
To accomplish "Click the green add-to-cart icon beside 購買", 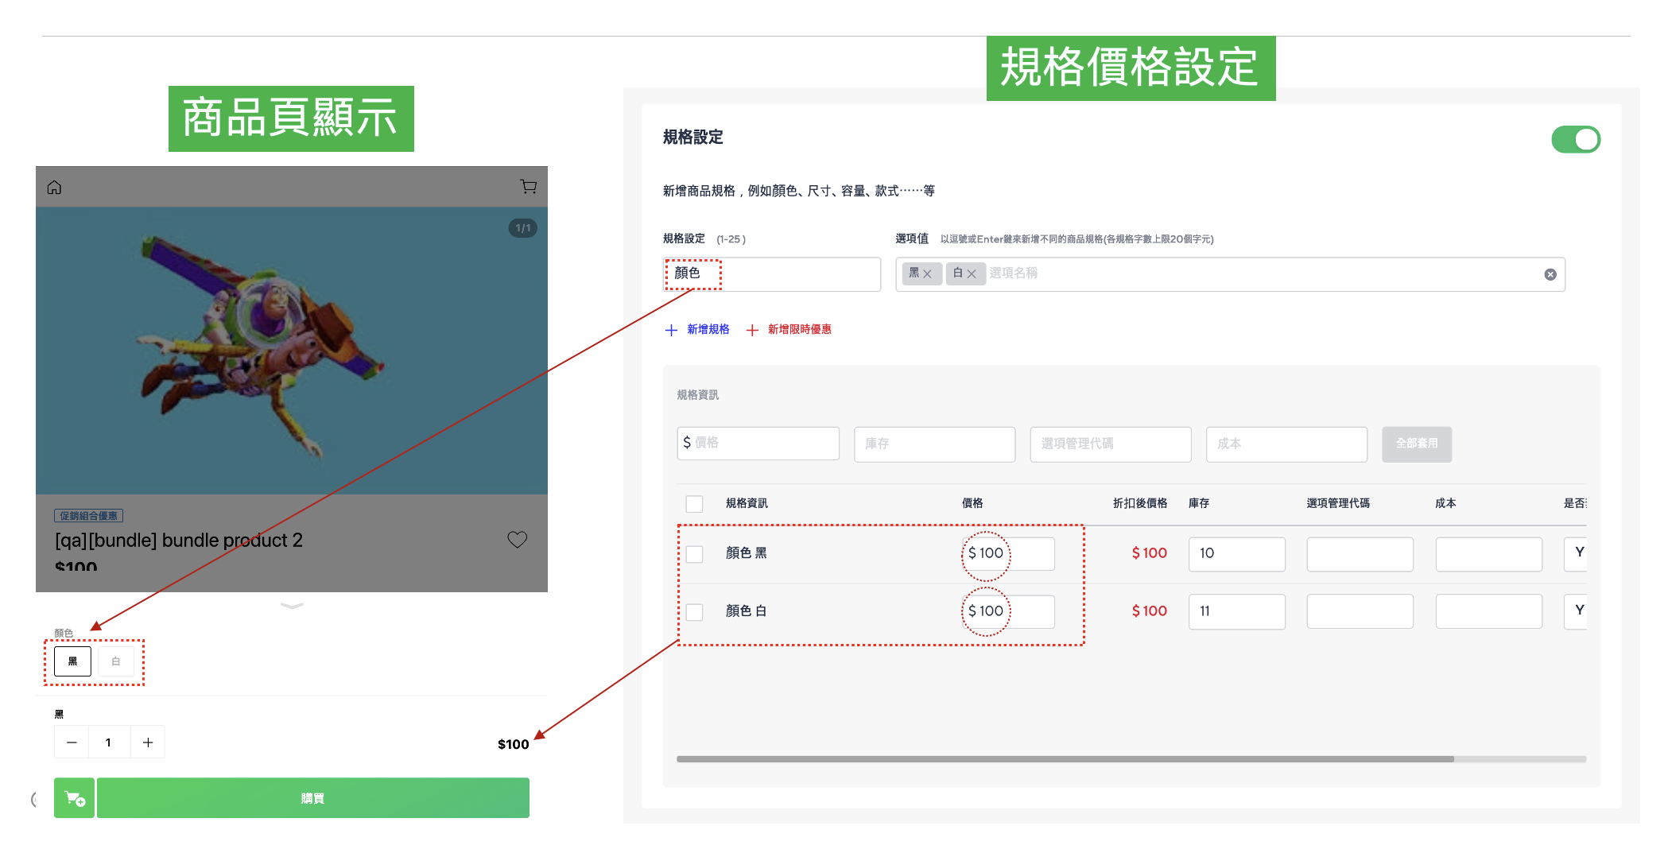I will tap(74, 797).
